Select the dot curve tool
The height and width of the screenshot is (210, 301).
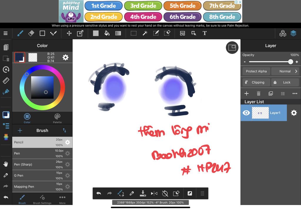click(53, 33)
